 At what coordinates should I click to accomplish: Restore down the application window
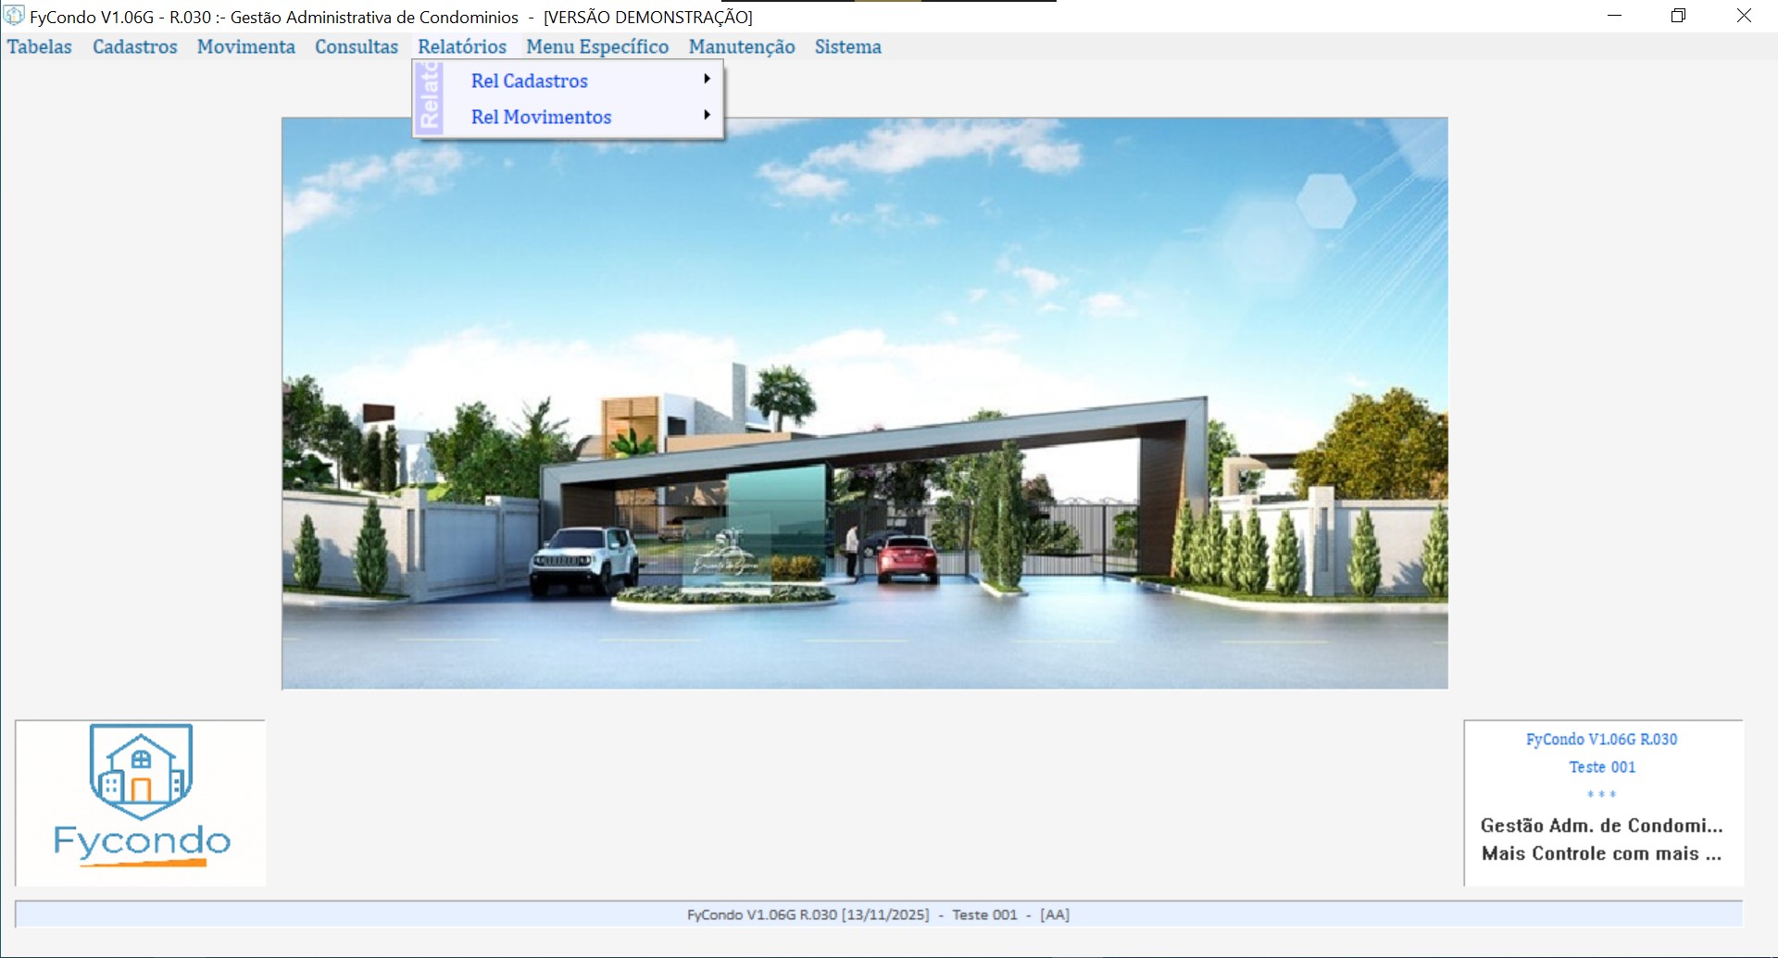[x=1678, y=16]
